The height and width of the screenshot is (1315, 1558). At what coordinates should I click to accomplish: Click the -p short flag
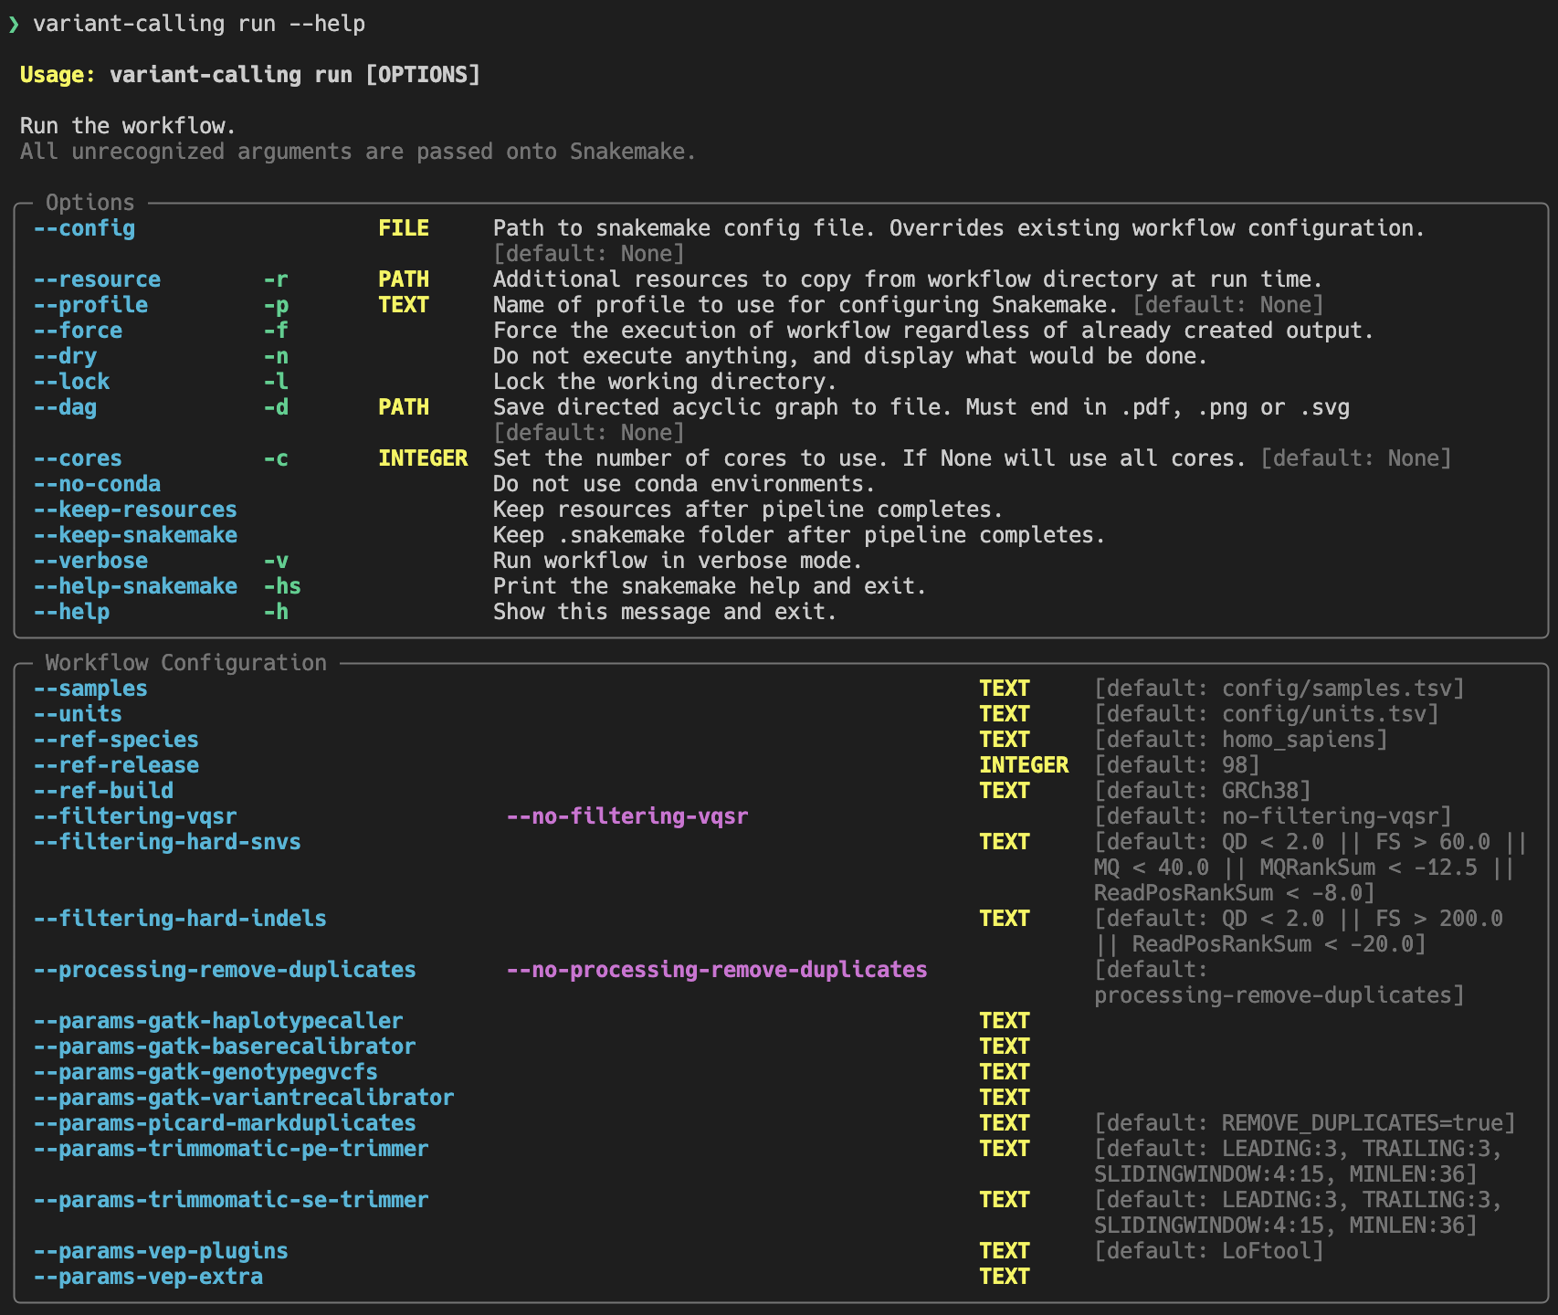[276, 305]
